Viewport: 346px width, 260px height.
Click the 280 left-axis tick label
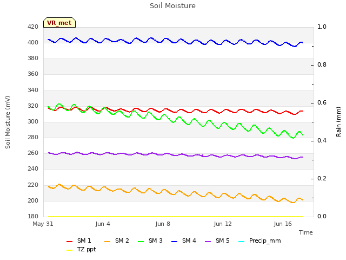[33, 137]
